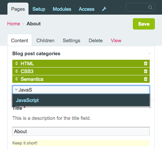Viewport: 162px width, 150px height.
Task: Follow the Home breadcrumb link
Action: click(x=14, y=24)
